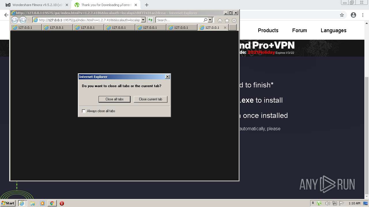The image size is (369, 207).
Task: Click IE Forward navigation arrow
Action: coord(23,20)
